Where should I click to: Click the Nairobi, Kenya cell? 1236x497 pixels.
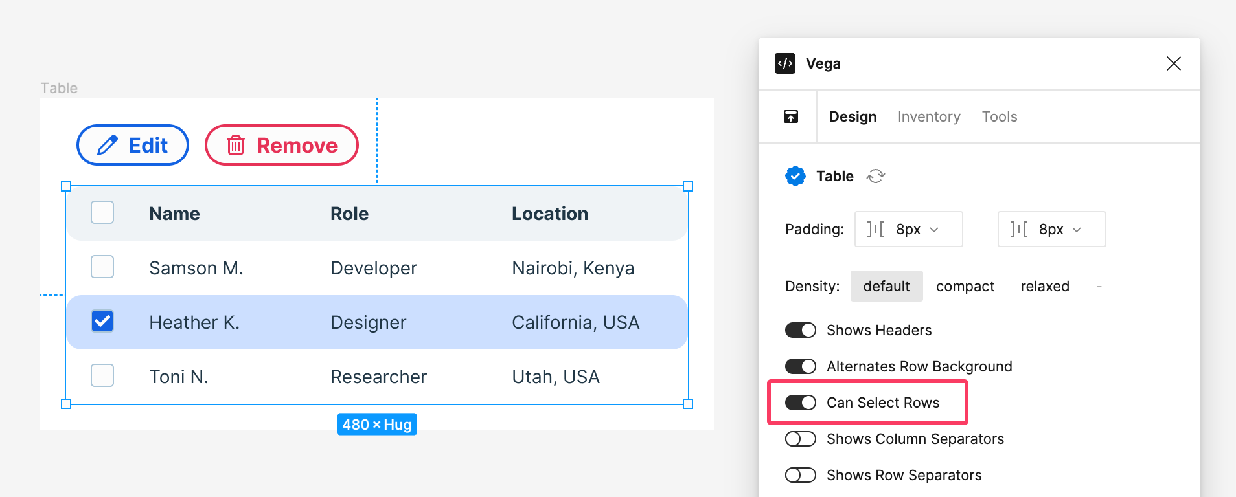pyautogui.click(x=573, y=268)
